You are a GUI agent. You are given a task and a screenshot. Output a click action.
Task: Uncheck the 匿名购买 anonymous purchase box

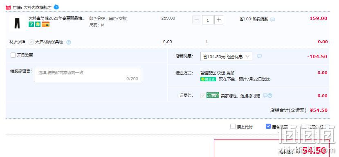(268, 126)
